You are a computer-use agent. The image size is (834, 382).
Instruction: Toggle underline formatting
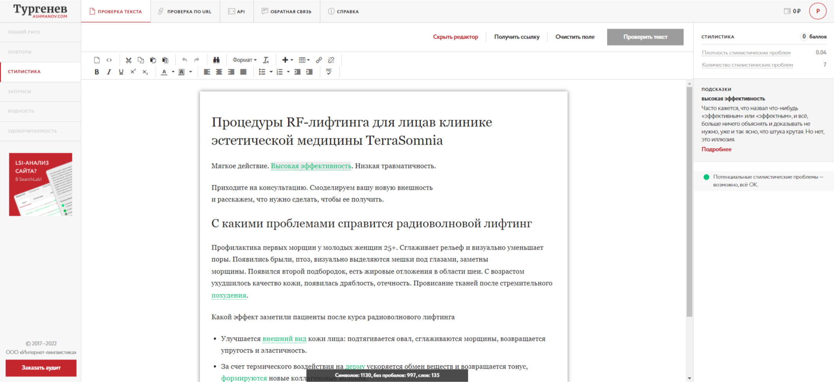pyautogui.click(x=121, y=72)
